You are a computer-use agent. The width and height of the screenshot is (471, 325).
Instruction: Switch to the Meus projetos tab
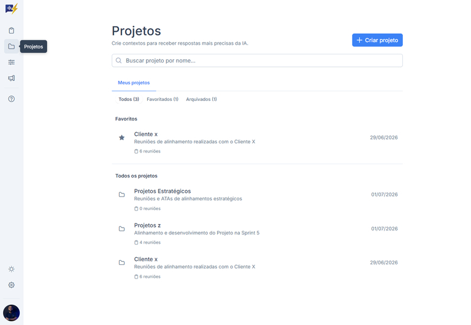(134, 83)
